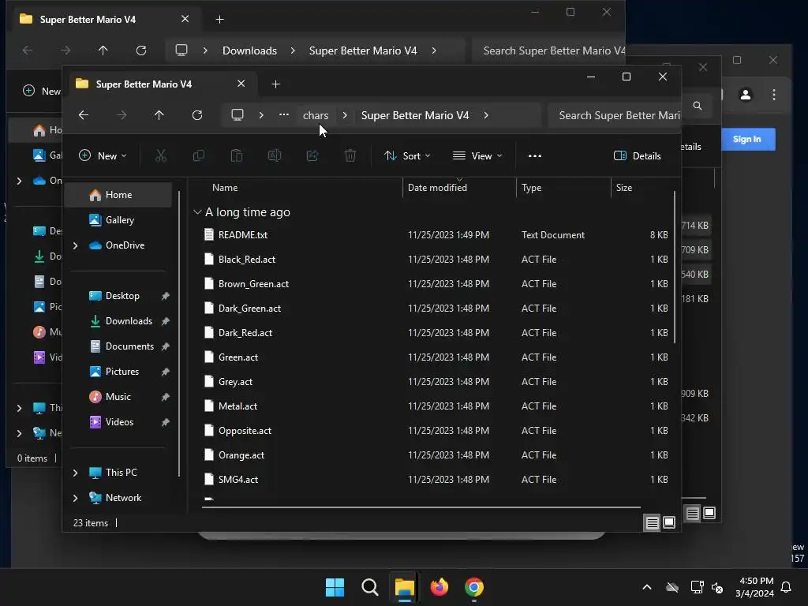This screenshot has height=606, width=808.
Task: Click chevron after Super Better Mario V4 breadcrumb
Action: pyautogui.click(x=486, y=115)
